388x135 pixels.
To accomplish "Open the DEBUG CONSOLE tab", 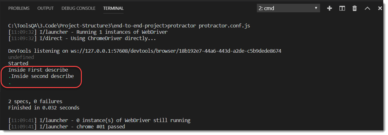I will [x=78, y=9].
